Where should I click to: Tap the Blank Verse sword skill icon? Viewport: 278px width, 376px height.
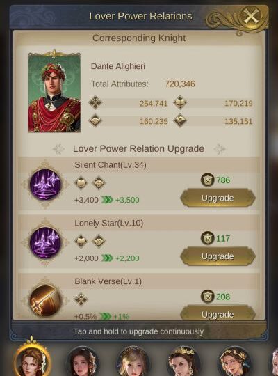click(45, 301)
